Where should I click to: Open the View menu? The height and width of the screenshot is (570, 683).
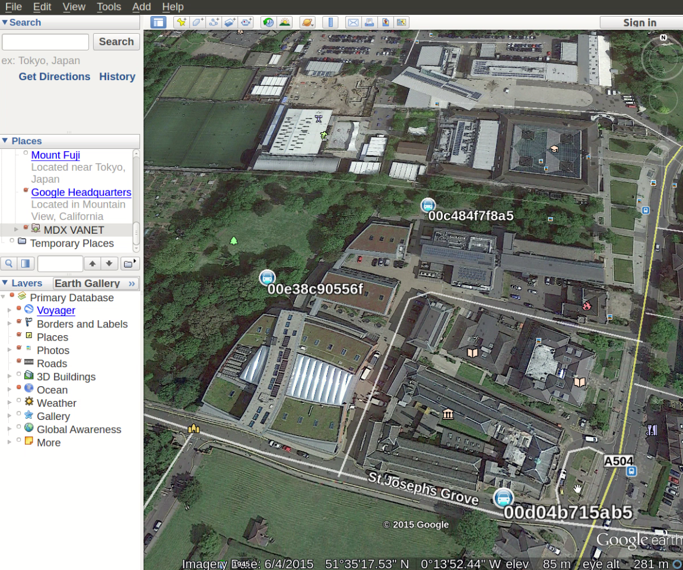click(x=74, y=7)
